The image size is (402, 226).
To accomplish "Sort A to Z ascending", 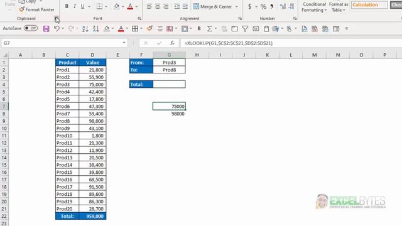I will click(x=85, y=29).
